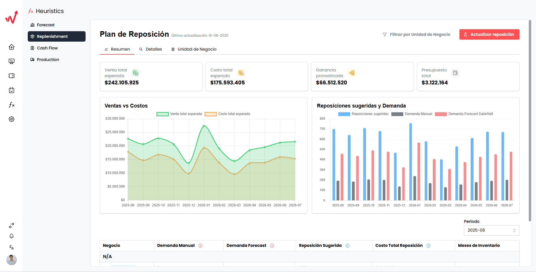Open the language translation icon
Image resolution: width=536 pixels, height=272 pixels.
[12, 247]
